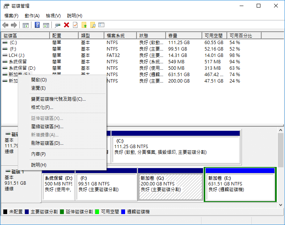The width and height of the screenshot is (285, 225).
Task: Click the Forward arrow toolbar icon
Action: click(x=14, y=25)
